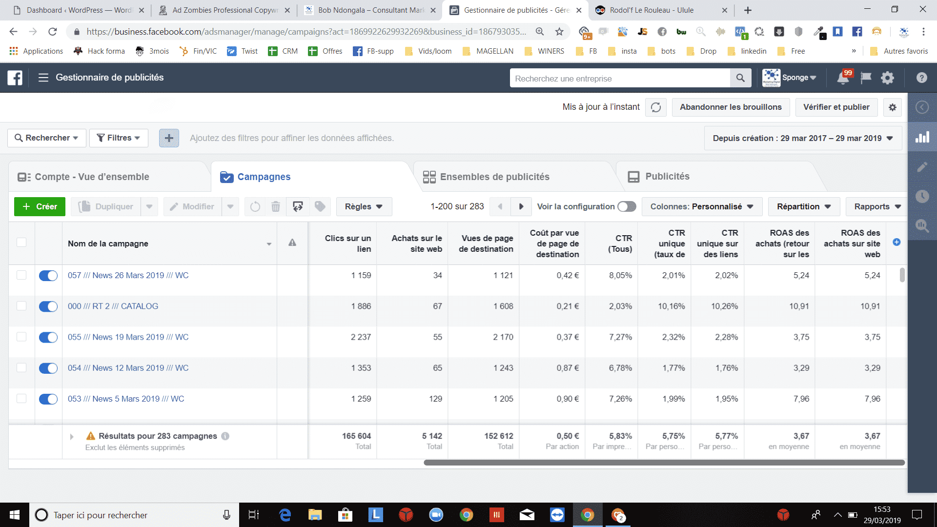Open the help question mark icon
Image resolution: width=937 pixels, height=527 pixels.
[921, 78]
